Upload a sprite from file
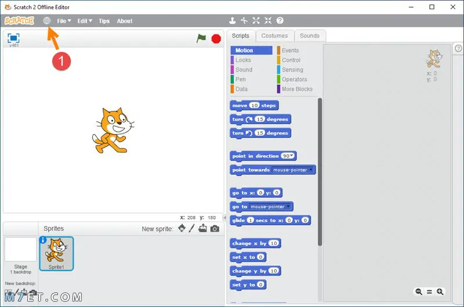The width and height of the screenshot is (464, 307). pyautogui.click(x=202, y=228)
